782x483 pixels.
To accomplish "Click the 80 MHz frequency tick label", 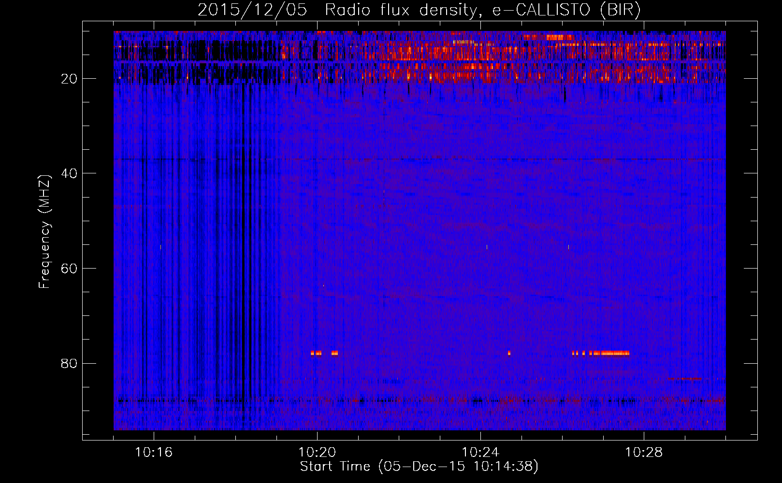I will 70,363.
